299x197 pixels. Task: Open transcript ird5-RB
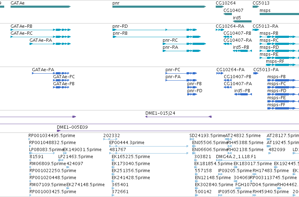coord(241,47)
